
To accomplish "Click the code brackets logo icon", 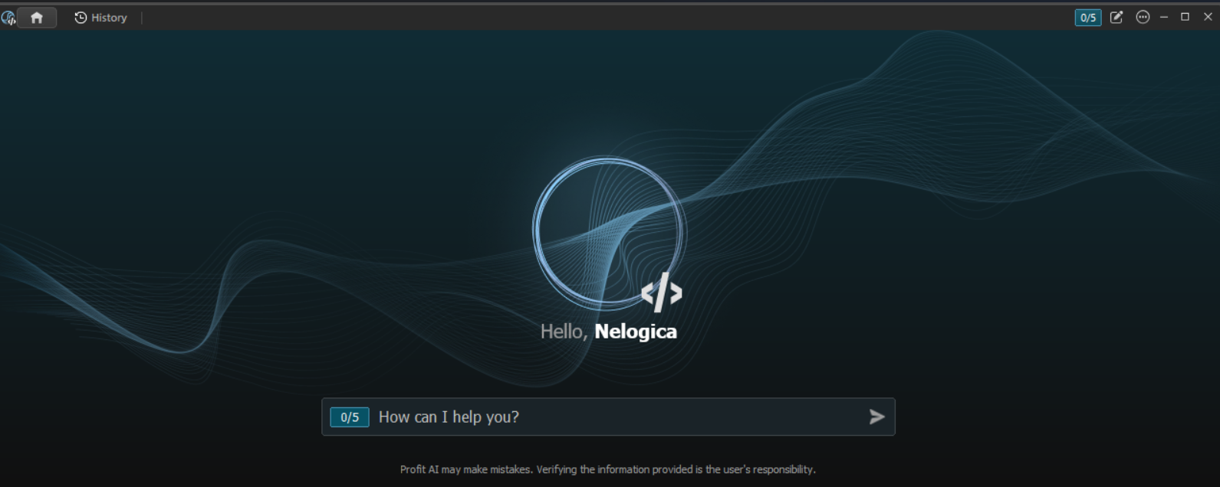I will (x=661, y=292).
